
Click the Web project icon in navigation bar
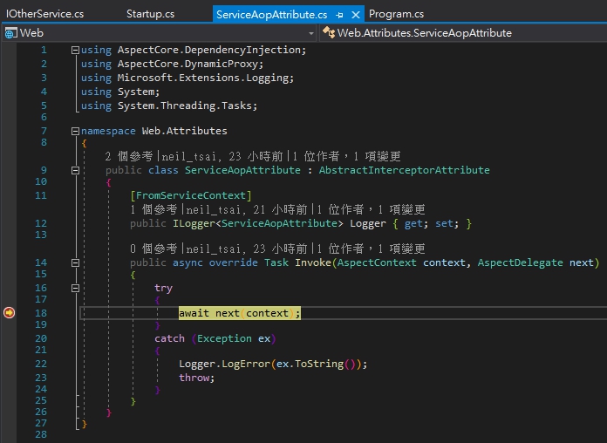(x=10, y=33)
